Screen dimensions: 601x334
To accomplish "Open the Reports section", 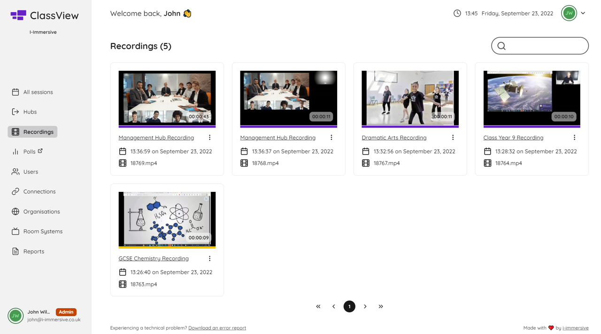I will (x=34, y=251).
